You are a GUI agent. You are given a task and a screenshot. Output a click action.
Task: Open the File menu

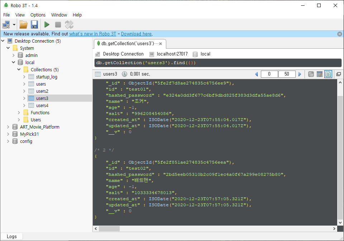[6, 15]
